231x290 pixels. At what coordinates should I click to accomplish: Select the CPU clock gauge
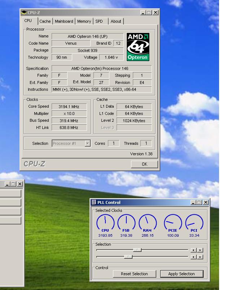point(105,223)
